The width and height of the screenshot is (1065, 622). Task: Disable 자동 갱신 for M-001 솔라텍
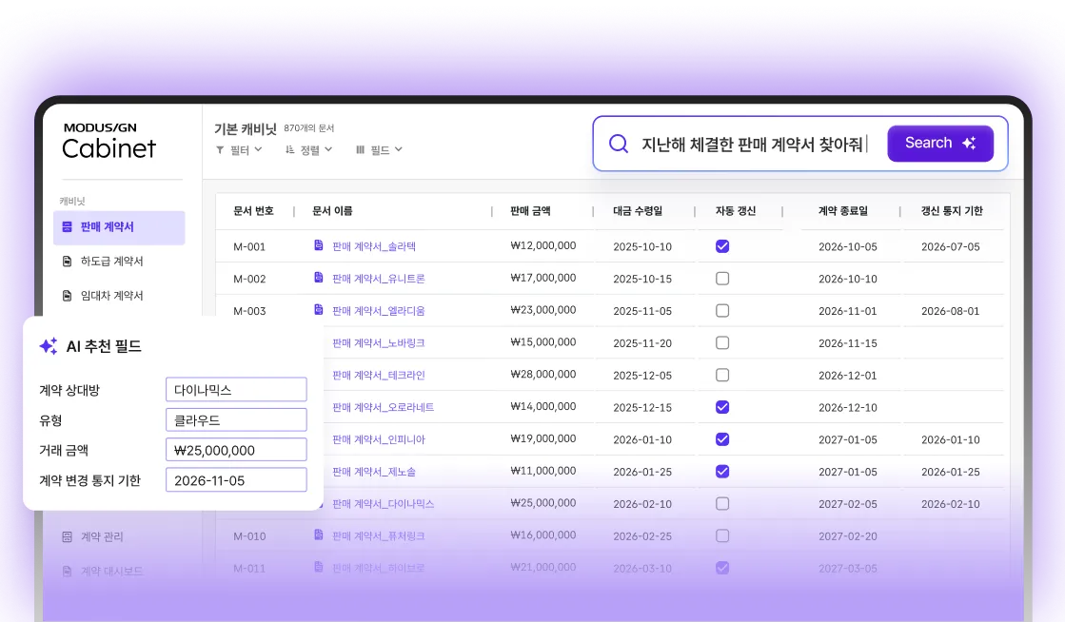[x=722, y=245]
